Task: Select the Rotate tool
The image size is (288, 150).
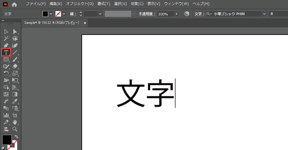Action: tap(6, 73)
